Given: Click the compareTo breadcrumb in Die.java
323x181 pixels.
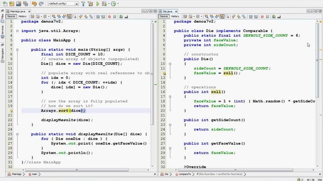Looking at the screenshot, I should click(183, 174).
